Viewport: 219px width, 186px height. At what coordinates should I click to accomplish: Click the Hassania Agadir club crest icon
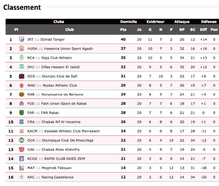coord(21,49)
